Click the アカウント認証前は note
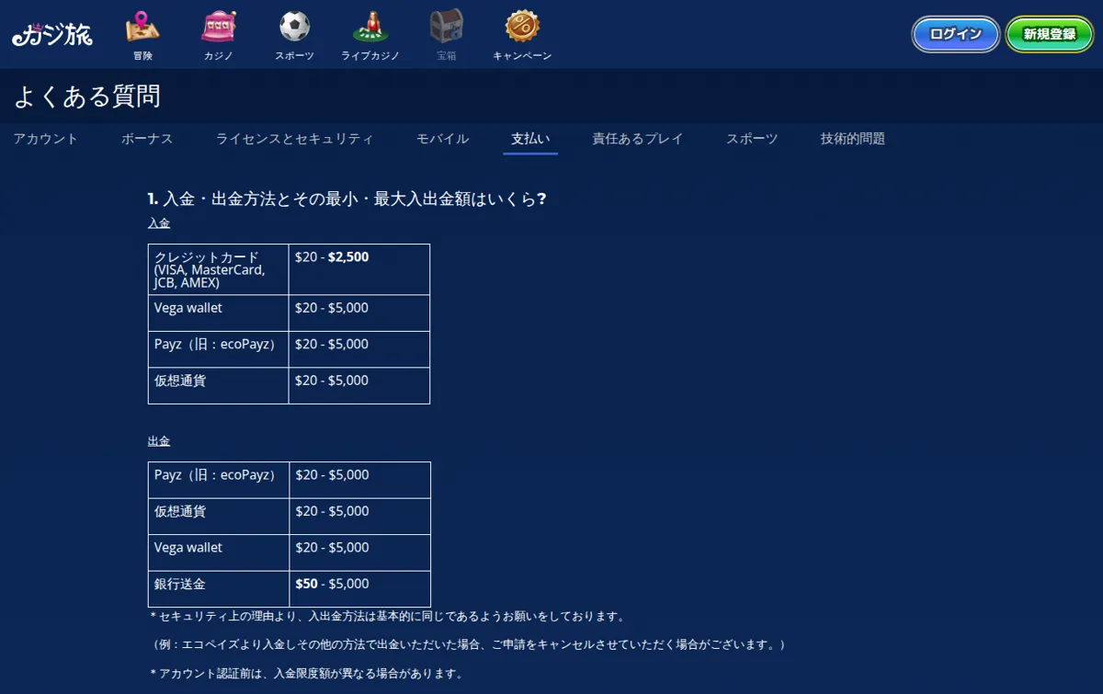1103x694 pixels. coord(306,674)
